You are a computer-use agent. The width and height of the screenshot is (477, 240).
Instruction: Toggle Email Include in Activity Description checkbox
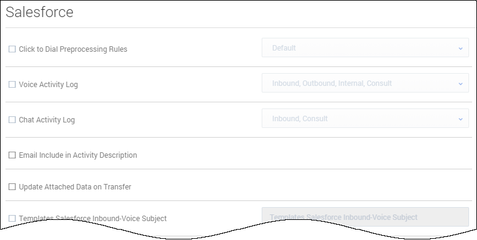tap(12, 155)
